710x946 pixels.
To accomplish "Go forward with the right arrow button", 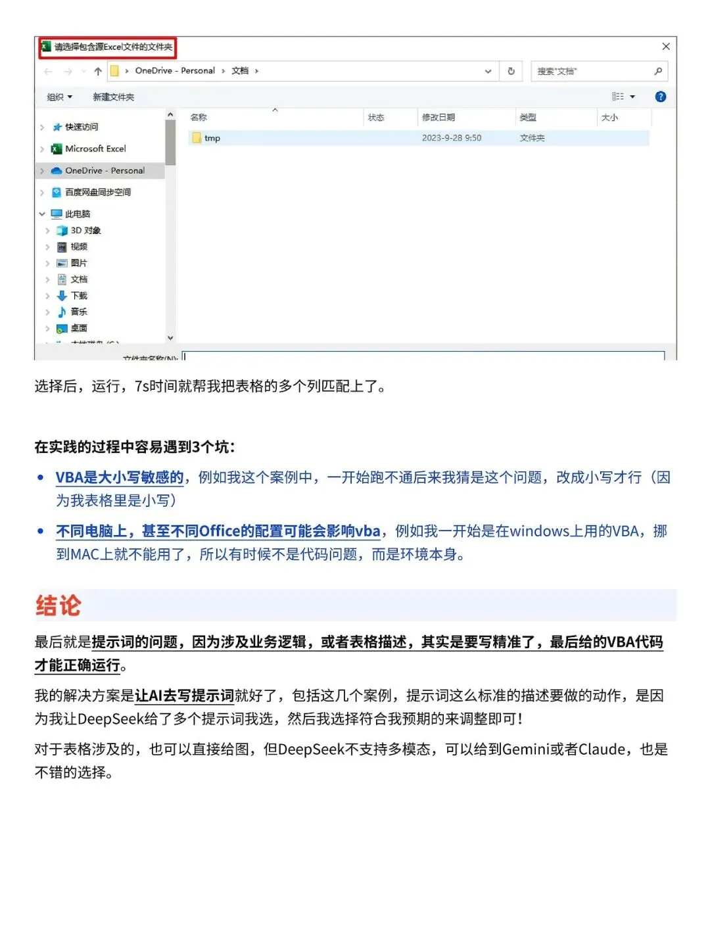I will 68,71.
